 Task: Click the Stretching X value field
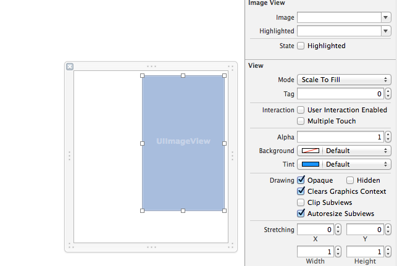tap(316, 230)
